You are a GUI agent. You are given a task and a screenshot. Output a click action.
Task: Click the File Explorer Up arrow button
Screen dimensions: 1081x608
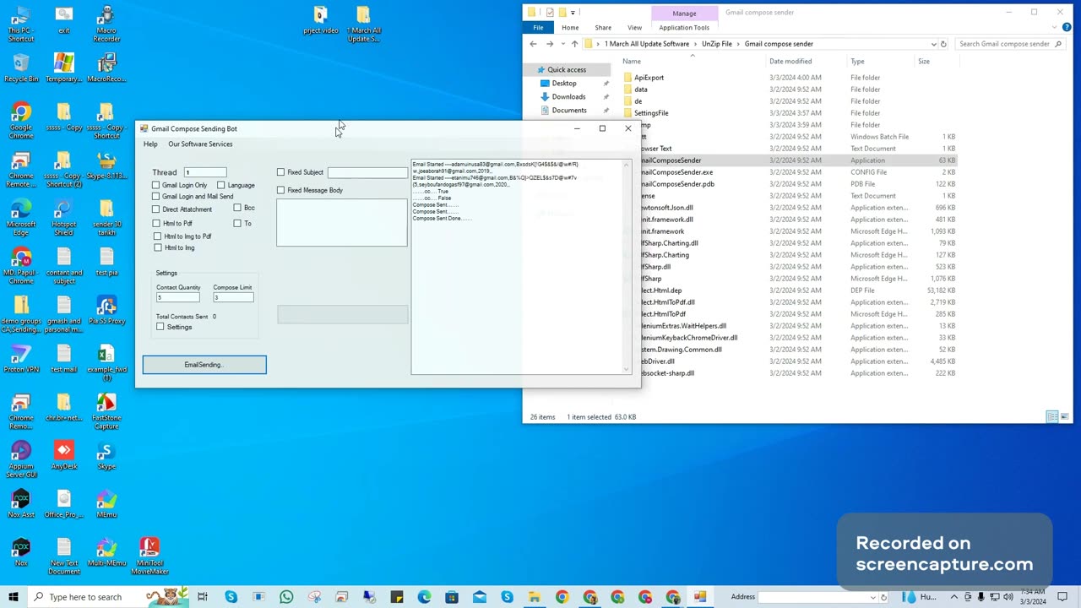tap(574, 44)
